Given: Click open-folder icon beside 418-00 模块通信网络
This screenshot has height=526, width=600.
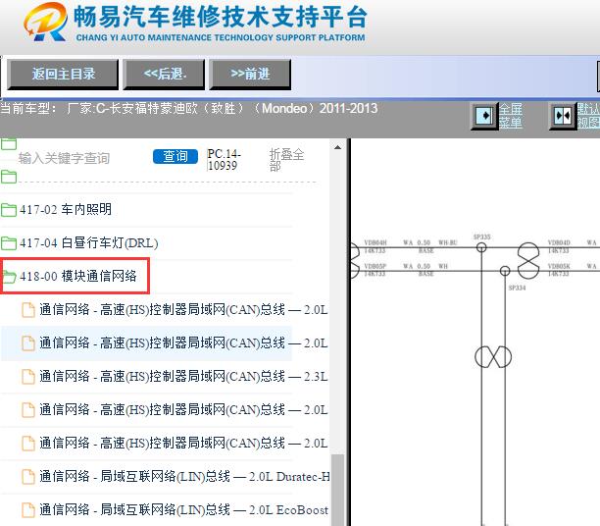Looking at the screenshot, I should click(9, 276).
